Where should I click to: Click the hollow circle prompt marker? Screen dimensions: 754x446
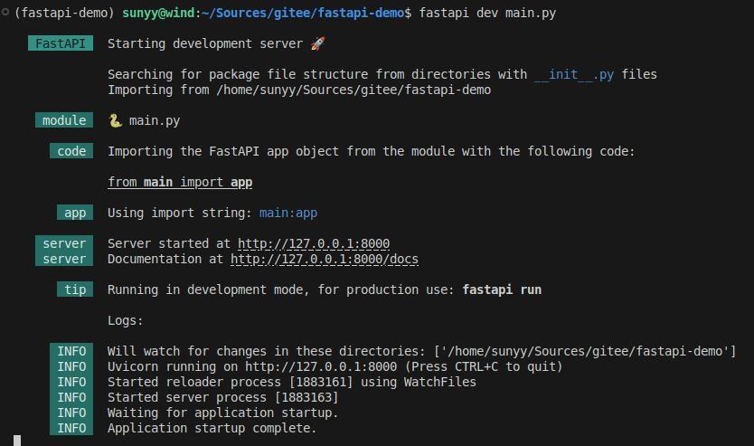coord(5,13)
